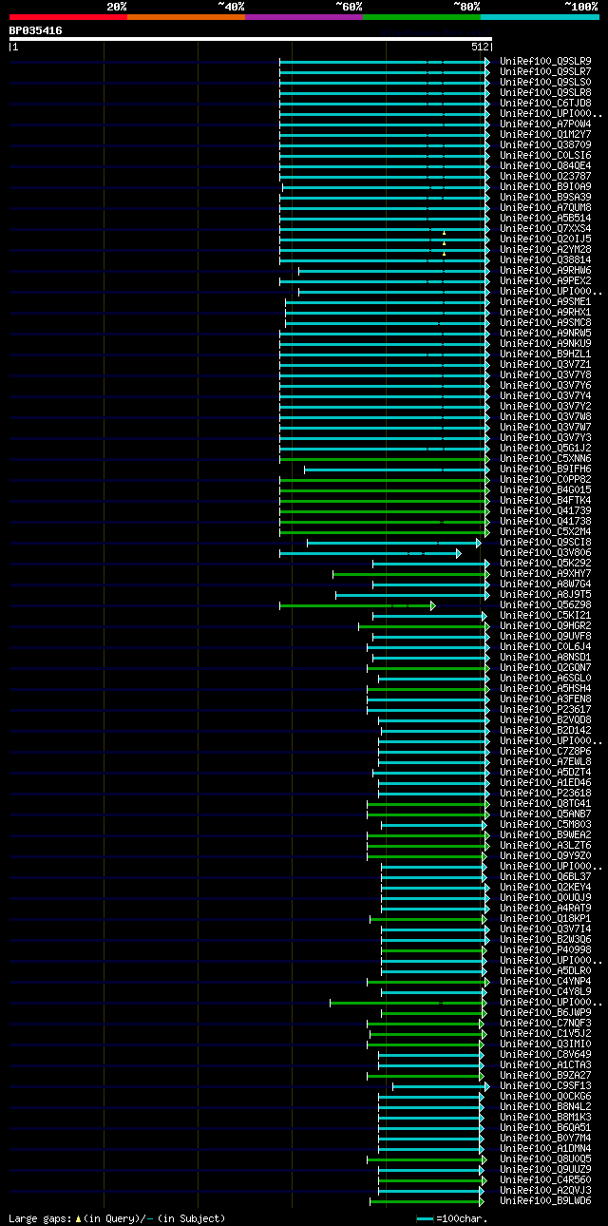Click UniRef100_Q56Z98 label
Screen dimensions: 608x1226
545,604
